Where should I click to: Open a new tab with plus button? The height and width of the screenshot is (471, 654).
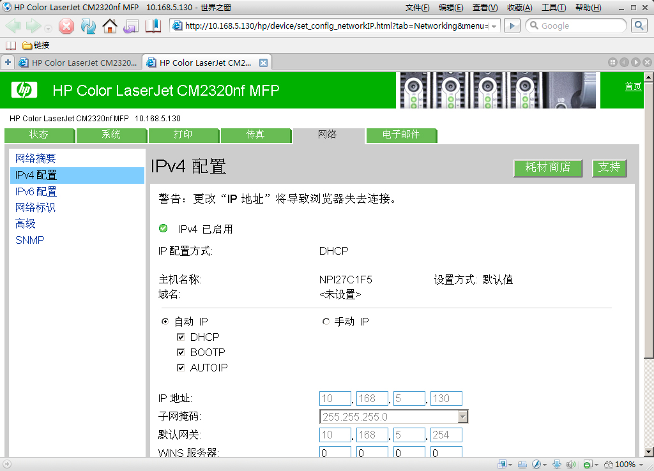pos(8,63)
